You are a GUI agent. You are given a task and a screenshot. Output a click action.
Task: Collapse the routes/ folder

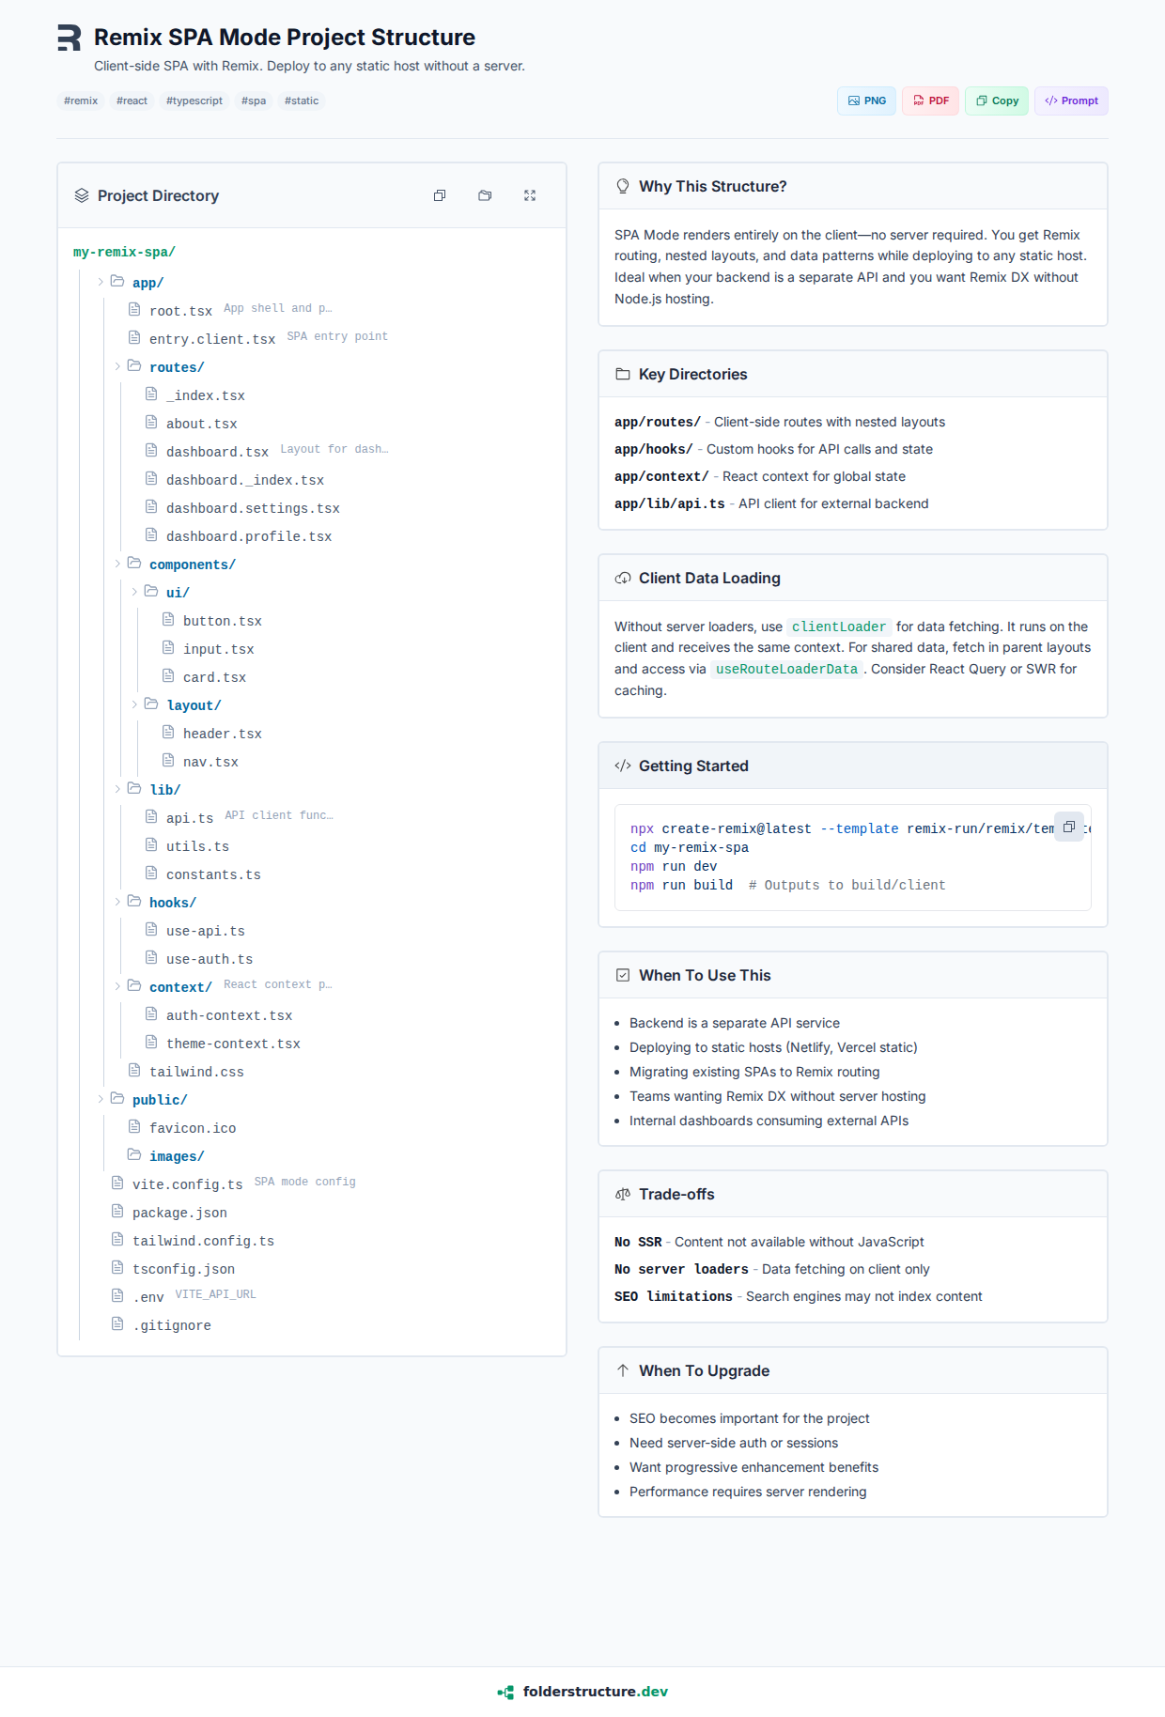click(x=117, y=366)
